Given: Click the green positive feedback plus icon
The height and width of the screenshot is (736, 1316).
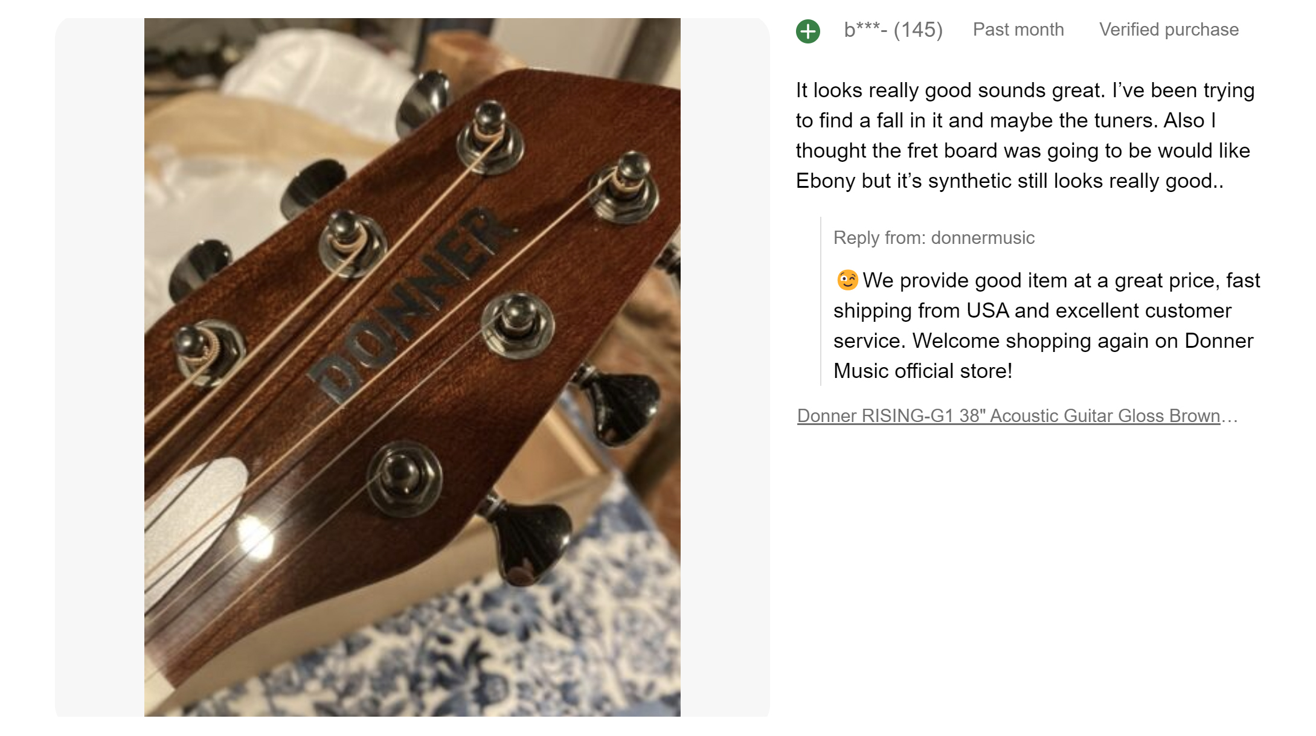Looking at the screenshot, I should coord(807,31).
